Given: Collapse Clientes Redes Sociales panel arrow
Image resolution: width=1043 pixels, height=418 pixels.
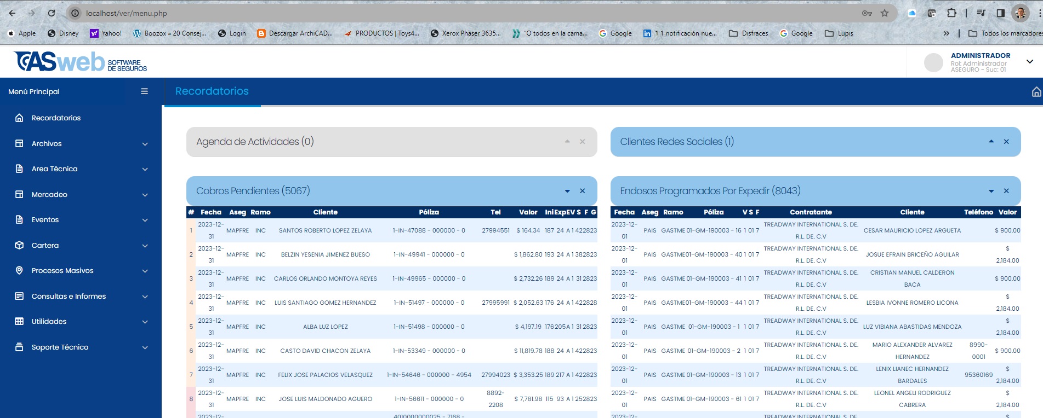Looking at the screenshot, I should [x=991, y=142].
